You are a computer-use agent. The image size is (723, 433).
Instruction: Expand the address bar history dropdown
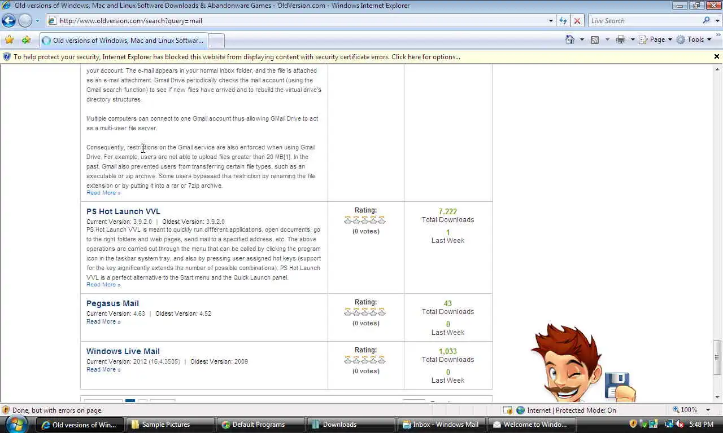(x=551, y=21)
